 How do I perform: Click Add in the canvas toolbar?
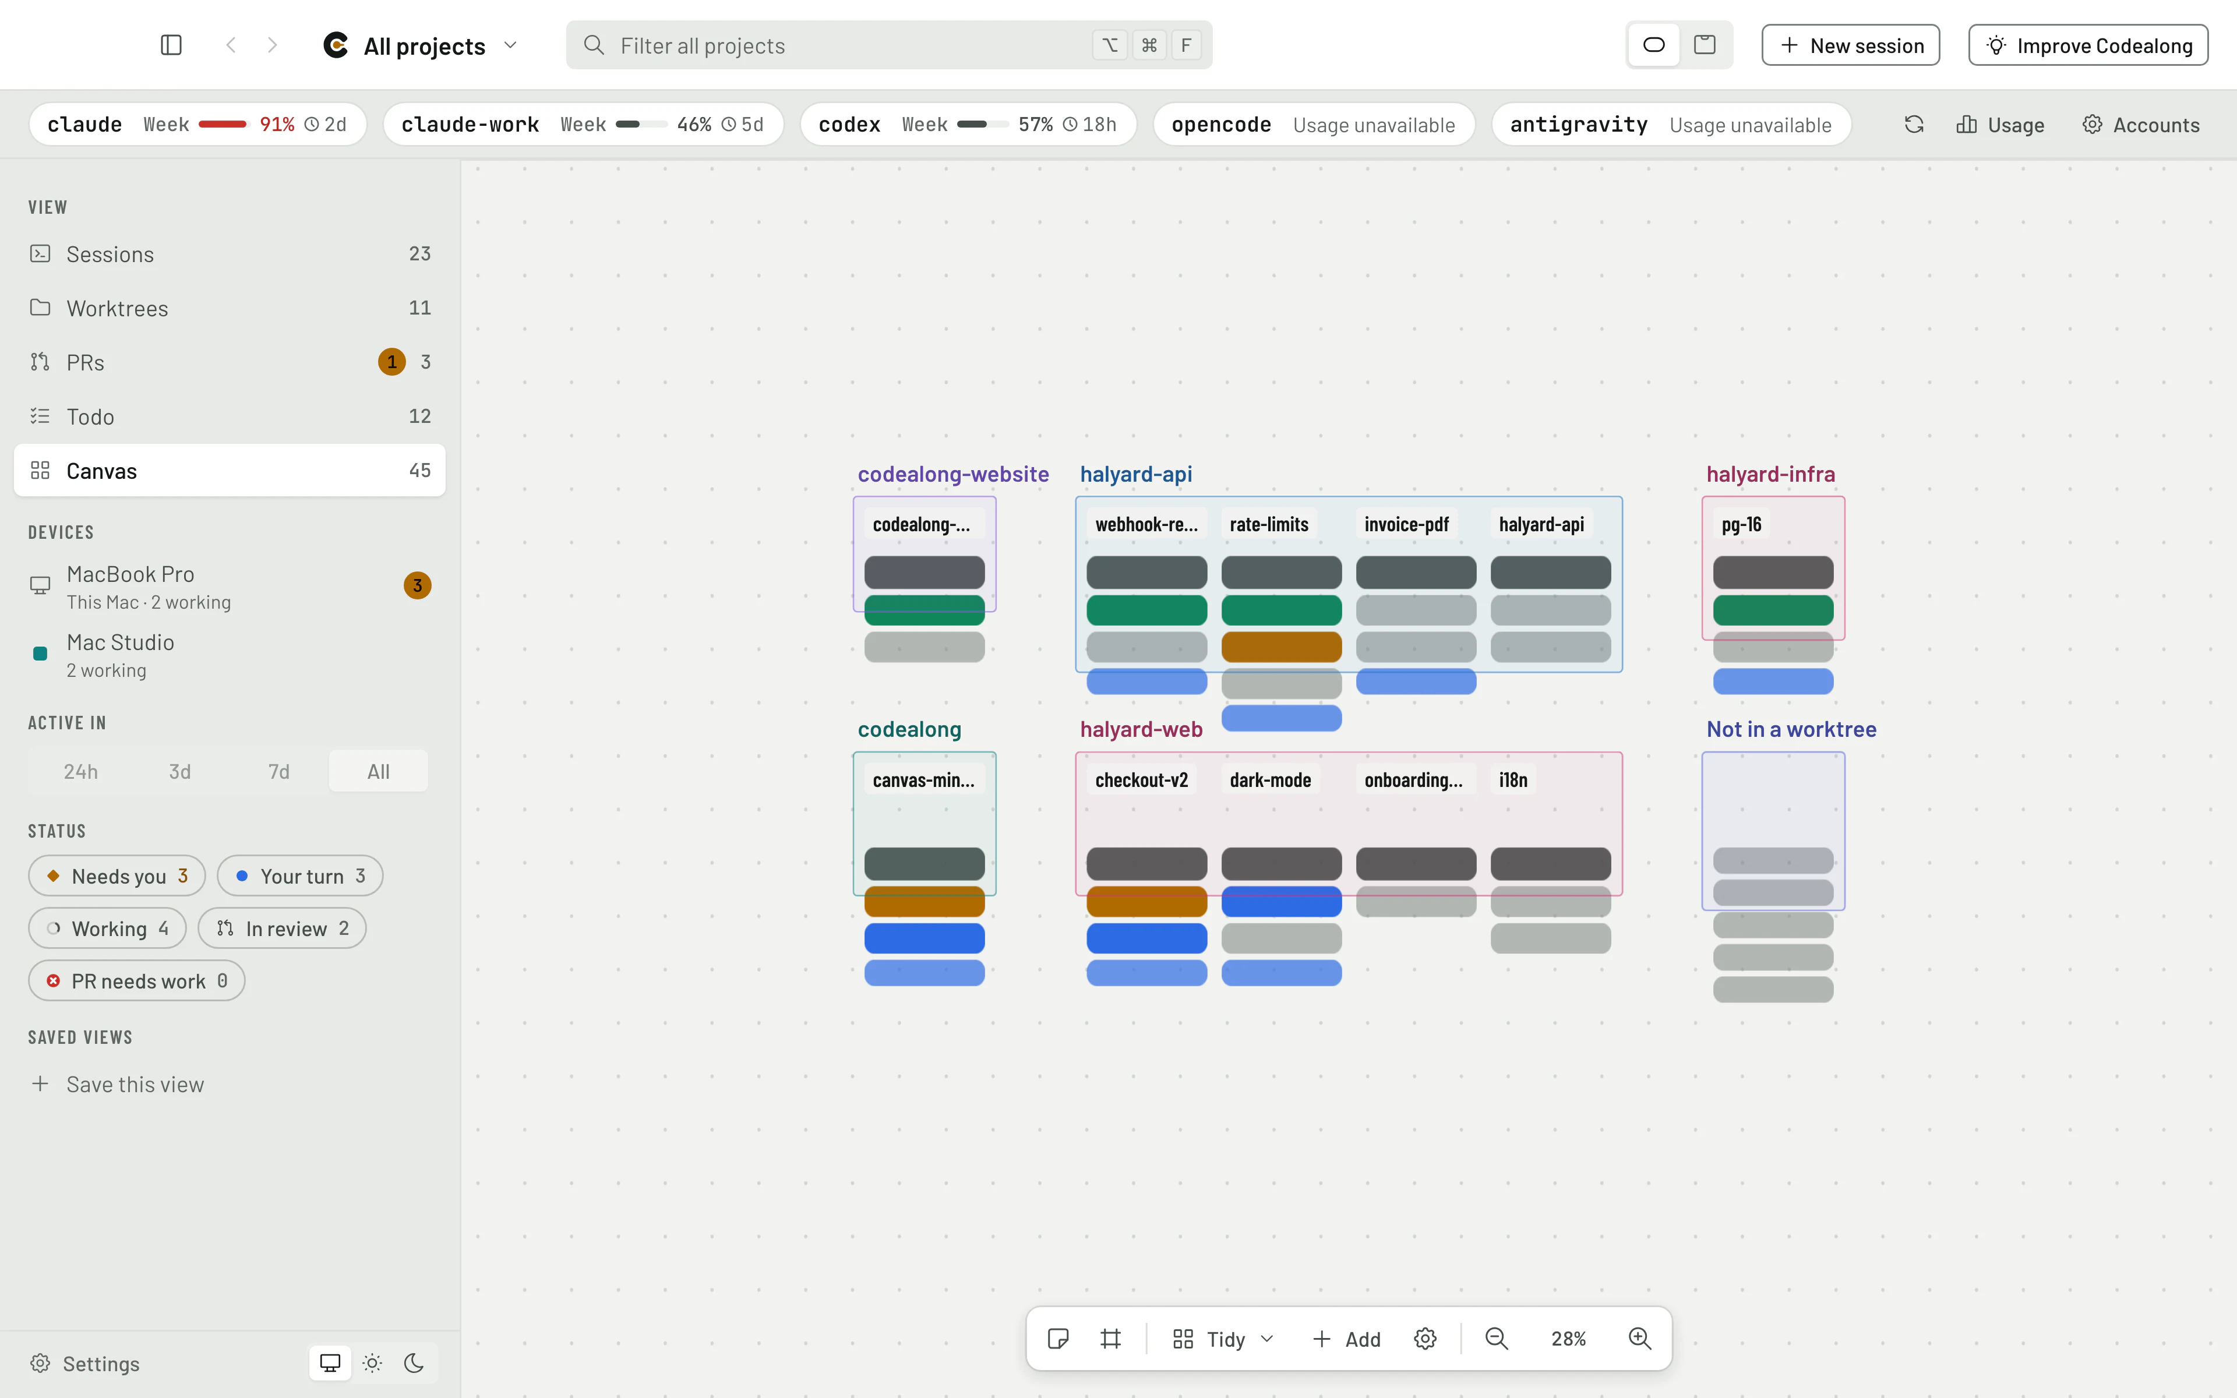(x=1346, y=1339)
